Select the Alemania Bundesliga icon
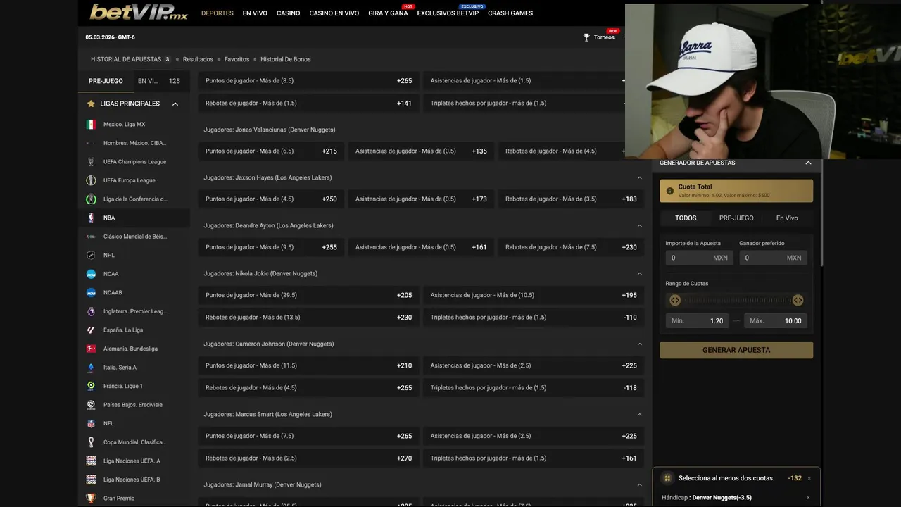 pyautogui.click(x=91, y=349)
